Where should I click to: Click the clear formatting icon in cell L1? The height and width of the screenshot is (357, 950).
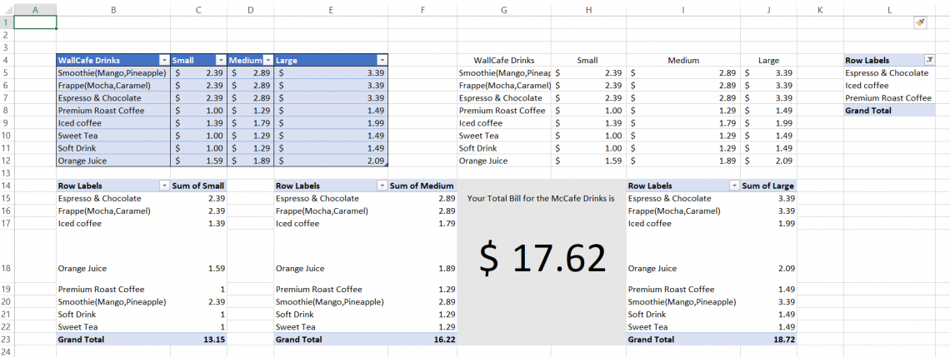click(920, 22)
